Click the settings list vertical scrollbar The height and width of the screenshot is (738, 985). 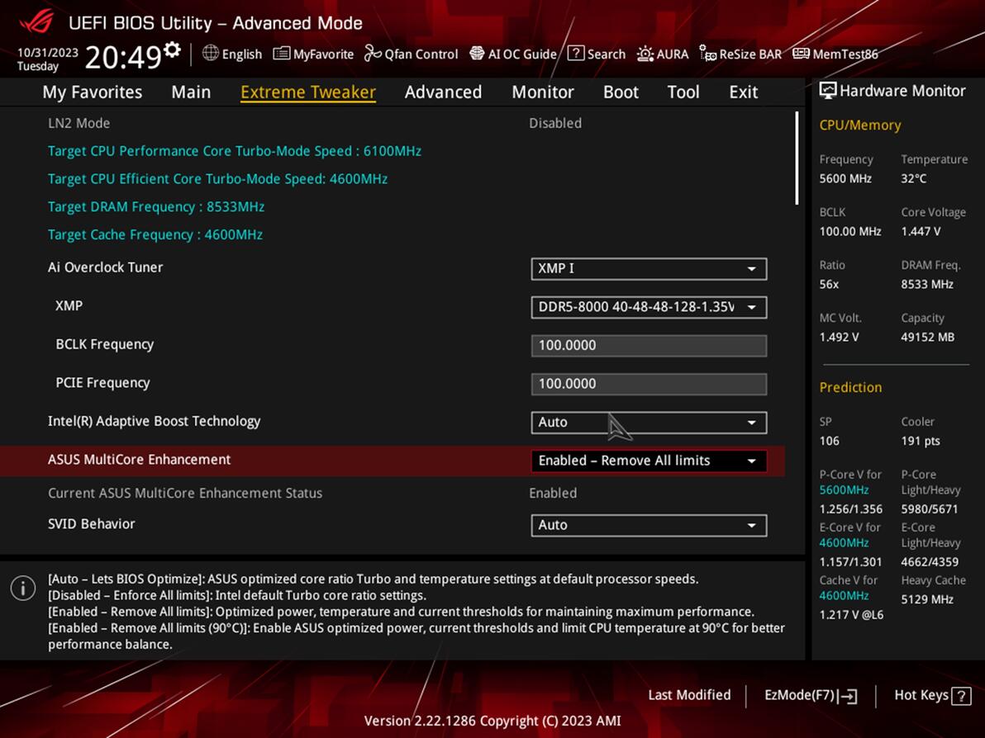point(797,158)
